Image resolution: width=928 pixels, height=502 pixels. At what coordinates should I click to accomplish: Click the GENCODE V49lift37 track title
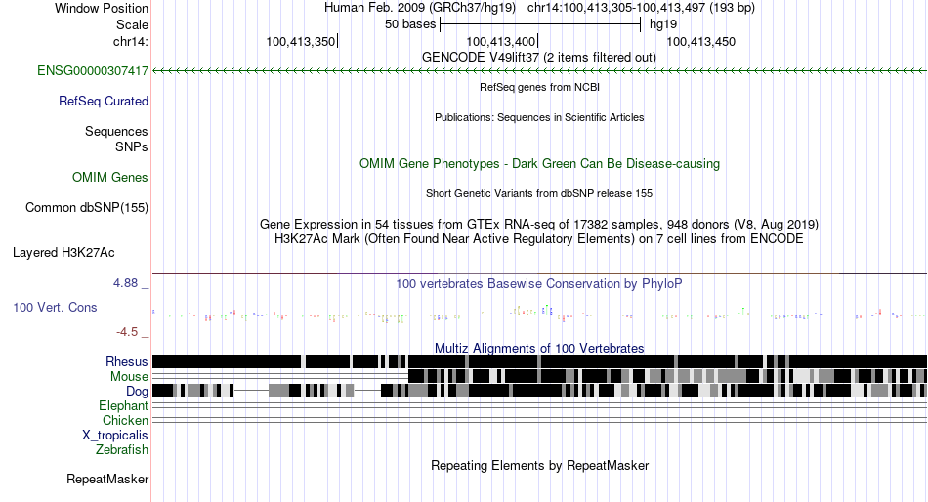coord(539,58)
